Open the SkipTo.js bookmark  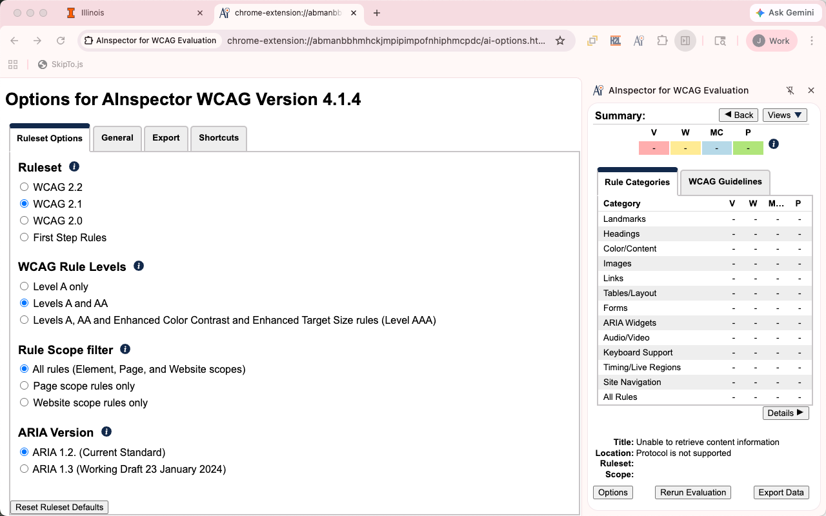(x=61, y=64)
